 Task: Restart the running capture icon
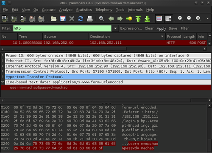pyautogui.click(x=41, y=18)
